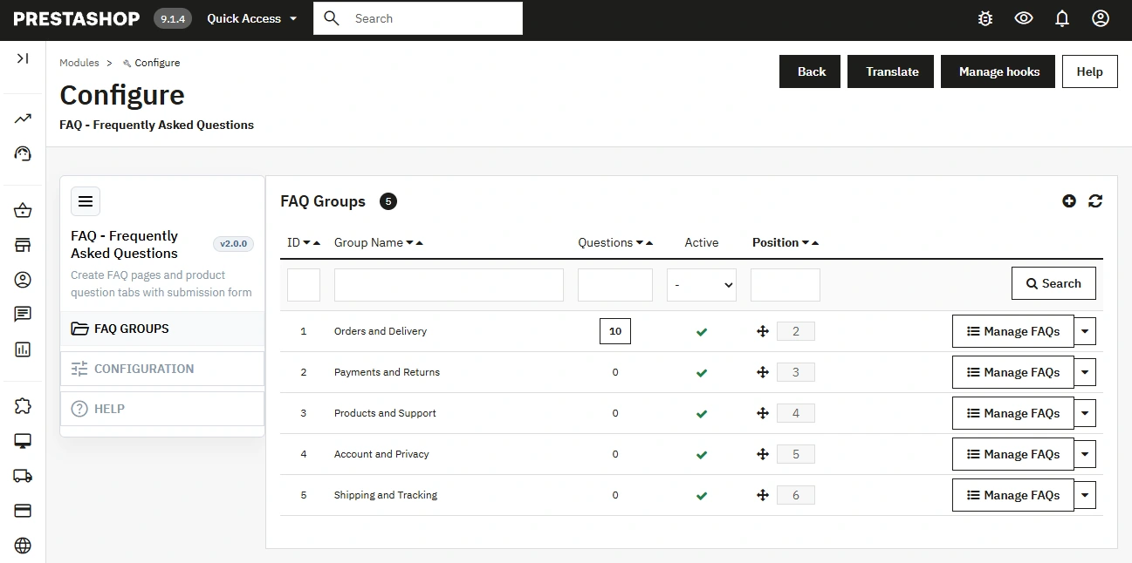Screen dimensions: 1132x563
Task: Expand actions dropdown for Products and Support
Action: [x=1085, y=413]
